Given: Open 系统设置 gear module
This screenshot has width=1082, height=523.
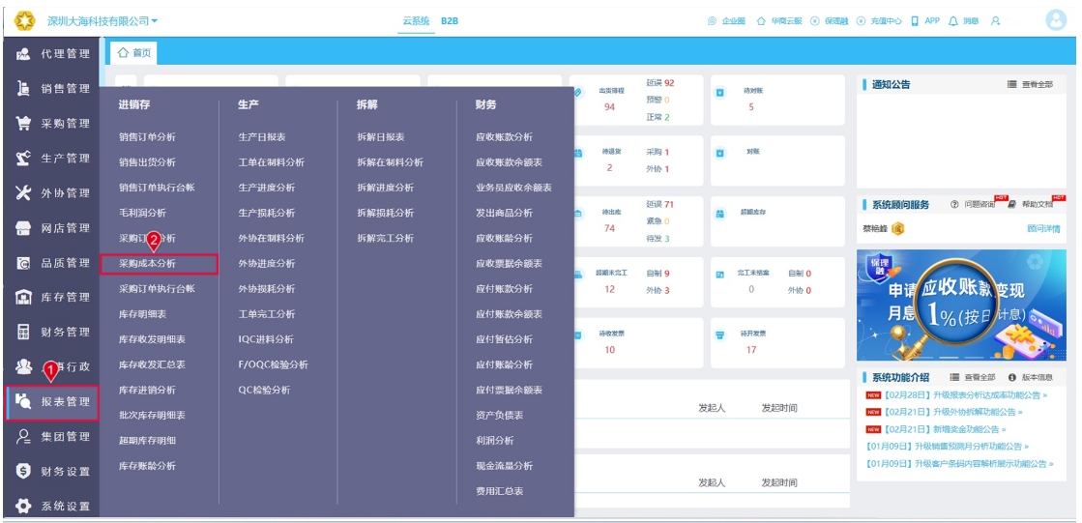Looking at the screenshot, I should 52,507.
